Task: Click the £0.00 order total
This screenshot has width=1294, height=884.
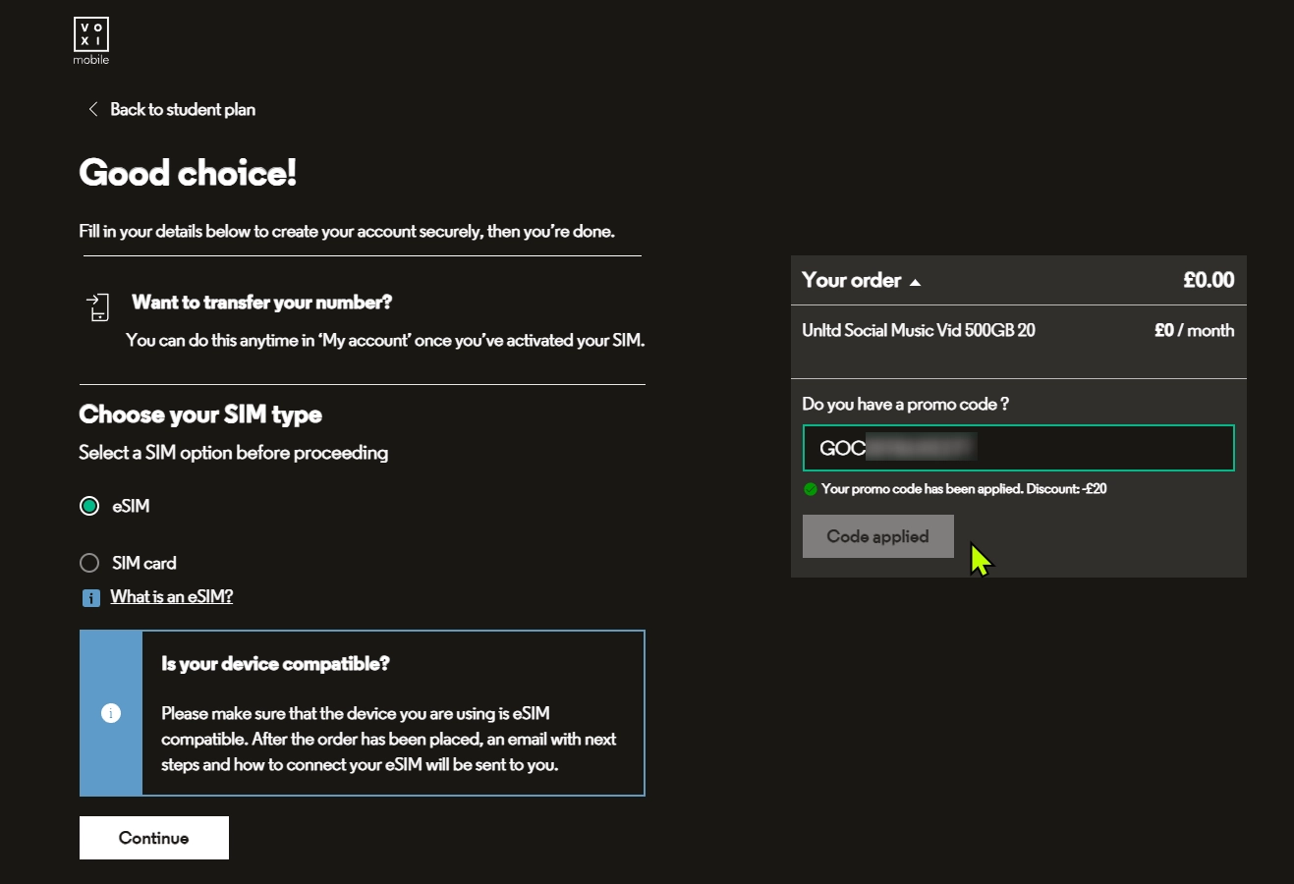Action: tap(1209, 280)
